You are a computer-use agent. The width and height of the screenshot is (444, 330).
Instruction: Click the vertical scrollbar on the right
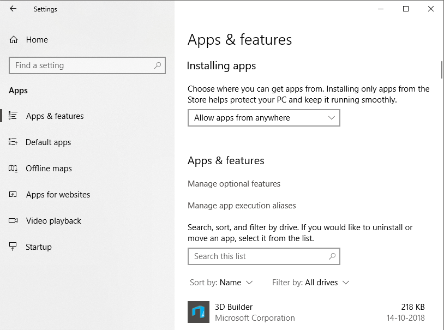pos(441,70)
